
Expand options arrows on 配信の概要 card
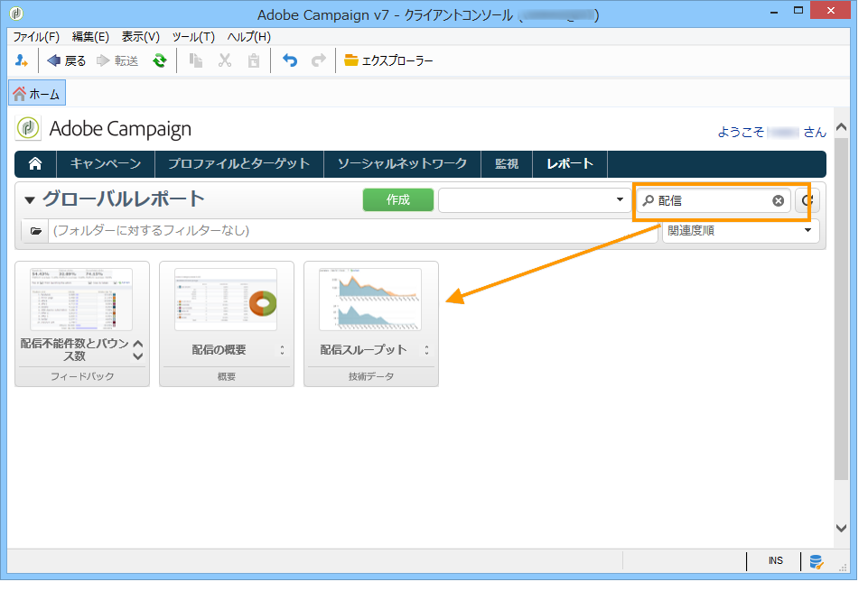click(283, 350)
